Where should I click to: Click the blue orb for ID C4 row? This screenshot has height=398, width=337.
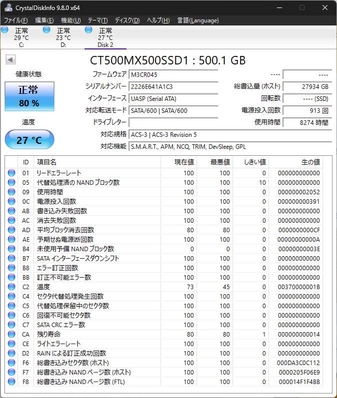click(x=11, y=296)
